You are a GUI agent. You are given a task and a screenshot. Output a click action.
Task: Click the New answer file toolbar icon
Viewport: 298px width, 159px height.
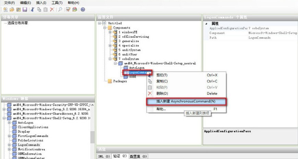point(5,9)
